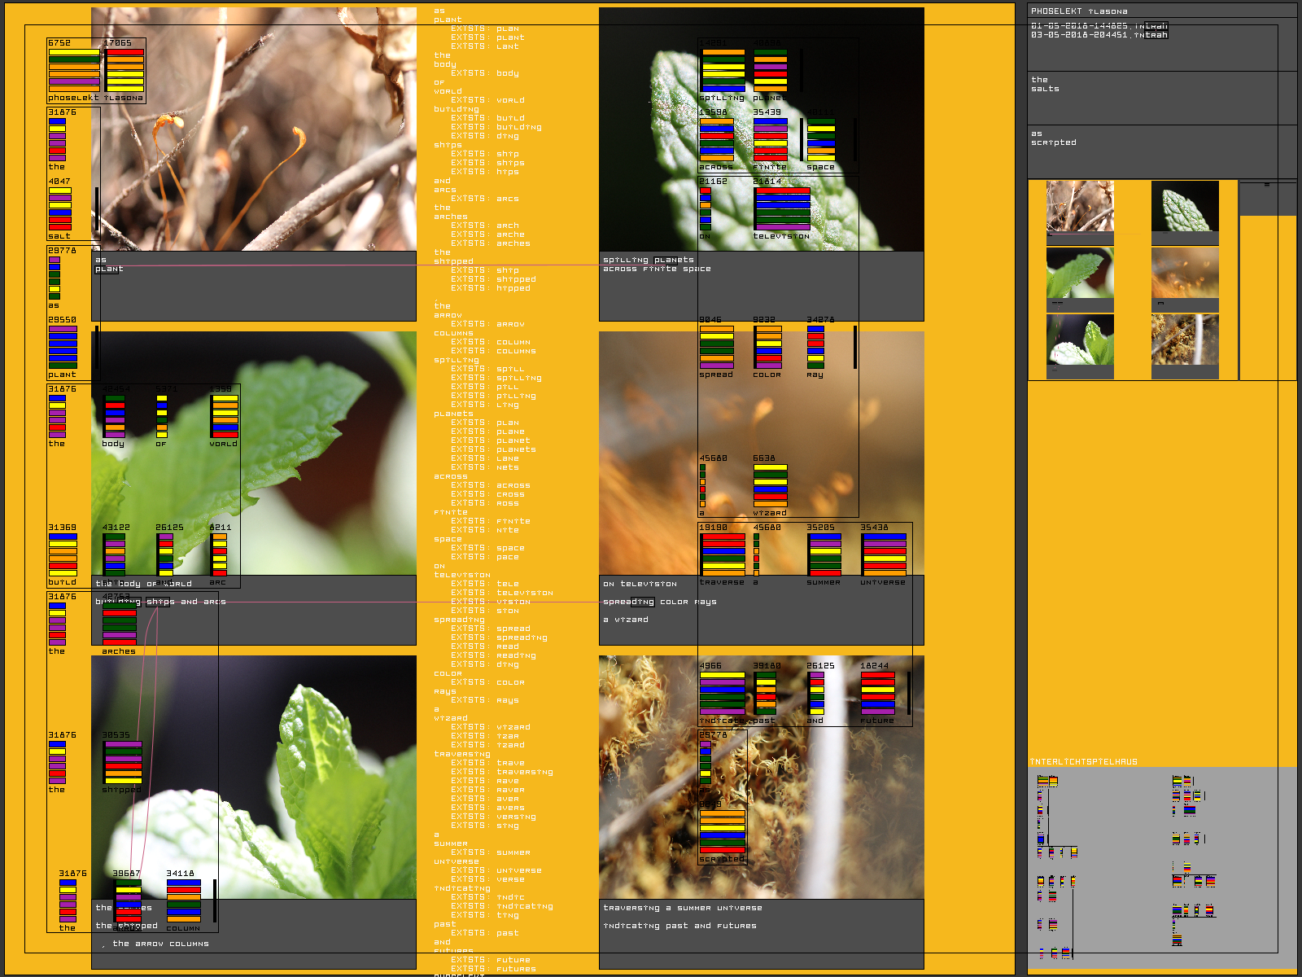1302x977 pixels.
Task: Select 'EXISTS: universe' list entry
Action: pyautogui.click(x=496, y=870)
